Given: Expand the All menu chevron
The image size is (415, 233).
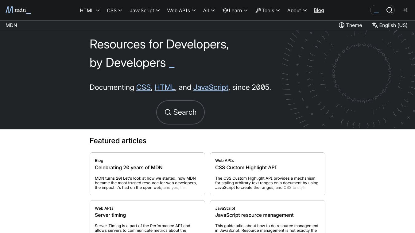Looking at the screenshot, I should pyautogui.click(x=213, y=10).
